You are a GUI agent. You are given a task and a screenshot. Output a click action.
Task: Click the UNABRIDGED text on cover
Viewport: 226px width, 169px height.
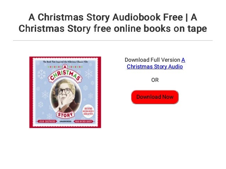click(66, 121)
